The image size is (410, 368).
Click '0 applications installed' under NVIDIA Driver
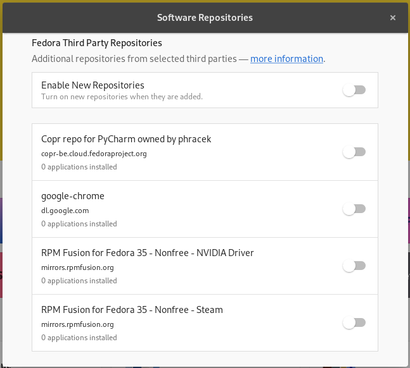(79, 281)
